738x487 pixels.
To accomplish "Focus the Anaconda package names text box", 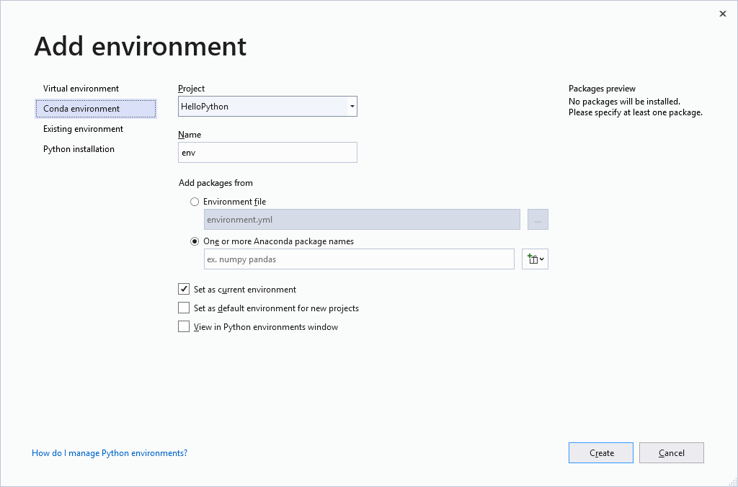I will tap(359, 259).
